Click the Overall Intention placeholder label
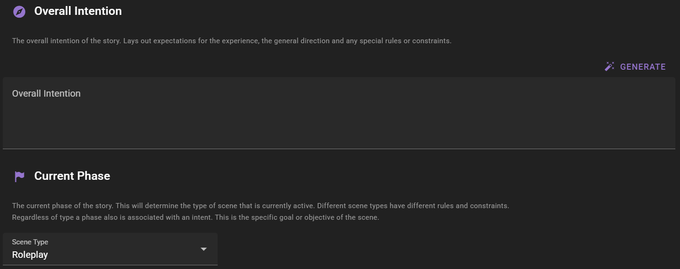 click(x=47, y=93)
